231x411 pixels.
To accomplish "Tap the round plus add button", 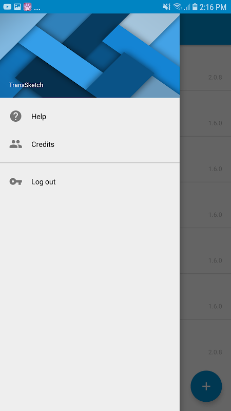I will pos(206,386).
